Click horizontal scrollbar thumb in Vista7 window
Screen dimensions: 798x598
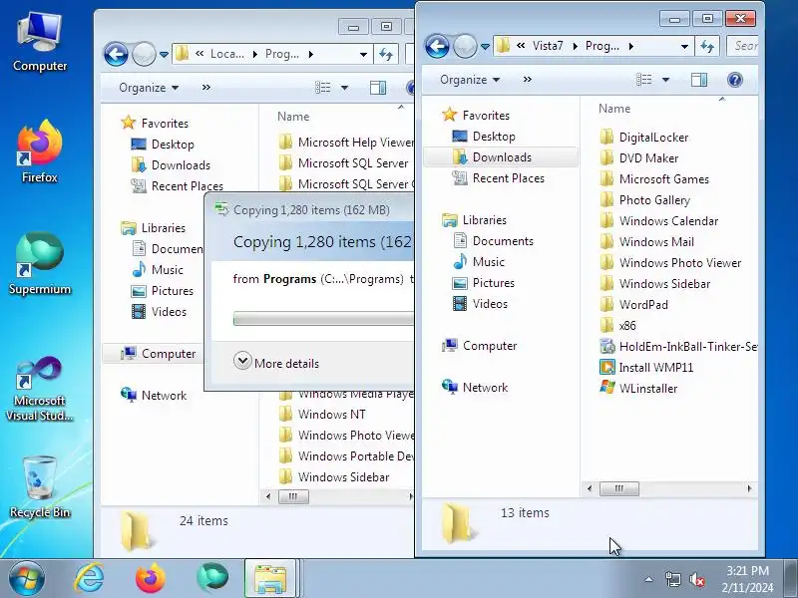618,488
